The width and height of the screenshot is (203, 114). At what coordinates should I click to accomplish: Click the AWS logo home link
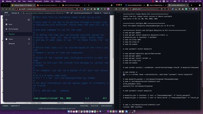point(6,13)
